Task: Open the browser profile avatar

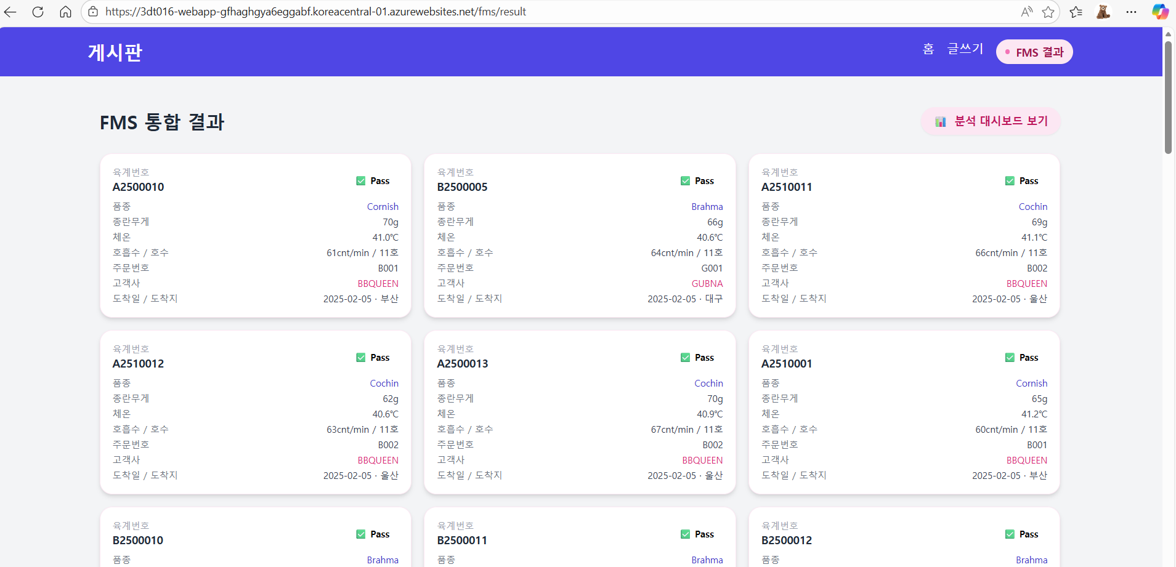Action: point(1103,12)
